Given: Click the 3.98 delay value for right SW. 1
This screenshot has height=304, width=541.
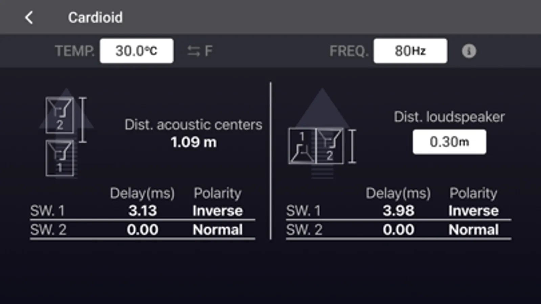Looking at the screenshot, I should [x=399, y=210].
